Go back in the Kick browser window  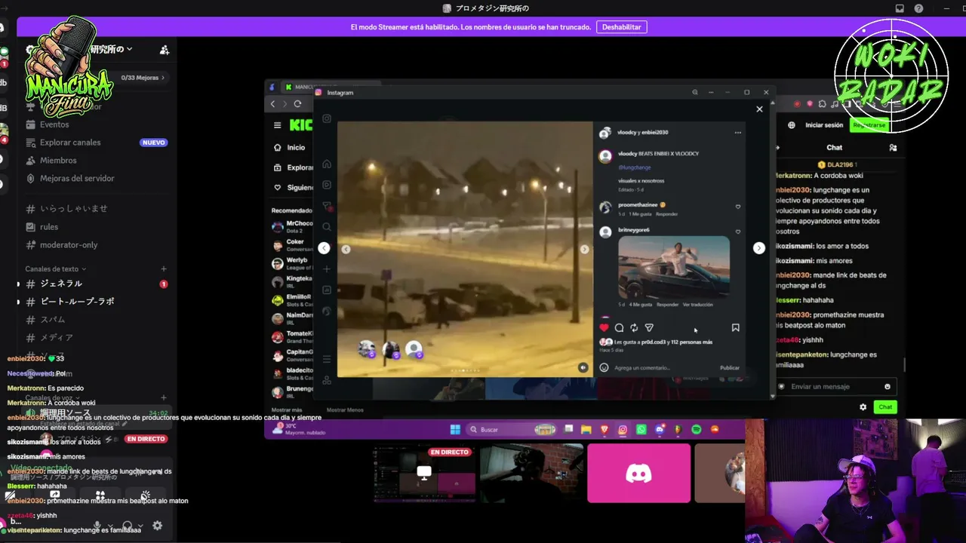pos(273,104)
